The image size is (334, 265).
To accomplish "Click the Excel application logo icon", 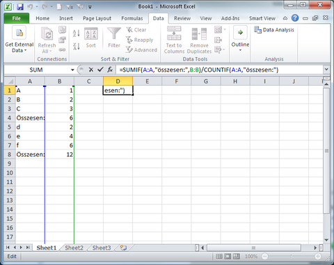I will tap(8, 7).
